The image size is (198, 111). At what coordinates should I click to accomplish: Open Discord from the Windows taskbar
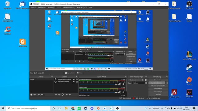tap(92, 108)
